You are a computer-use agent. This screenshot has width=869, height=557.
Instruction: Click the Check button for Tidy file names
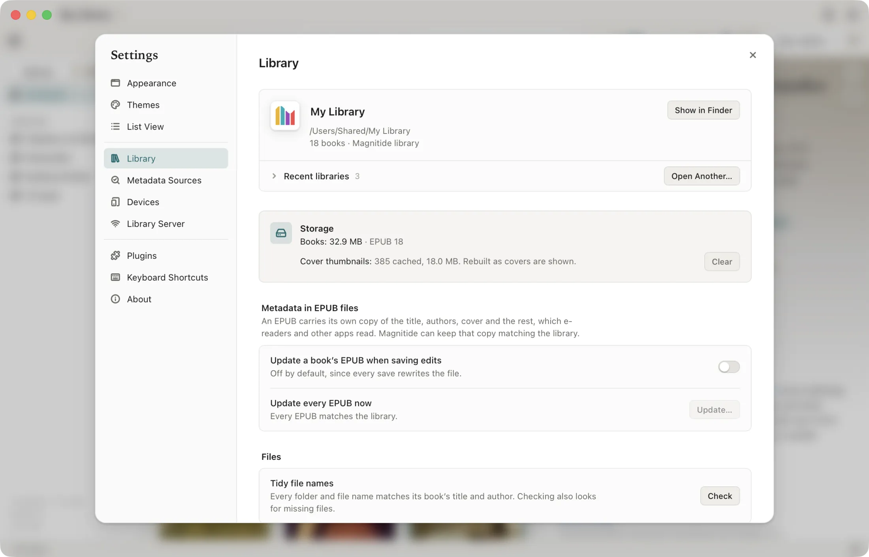720,496
